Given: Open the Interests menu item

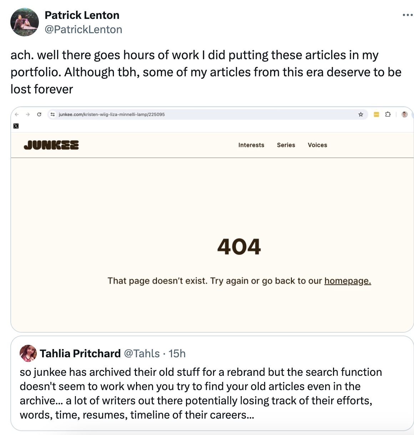Looking at the screenshot, I should point(251,145).
